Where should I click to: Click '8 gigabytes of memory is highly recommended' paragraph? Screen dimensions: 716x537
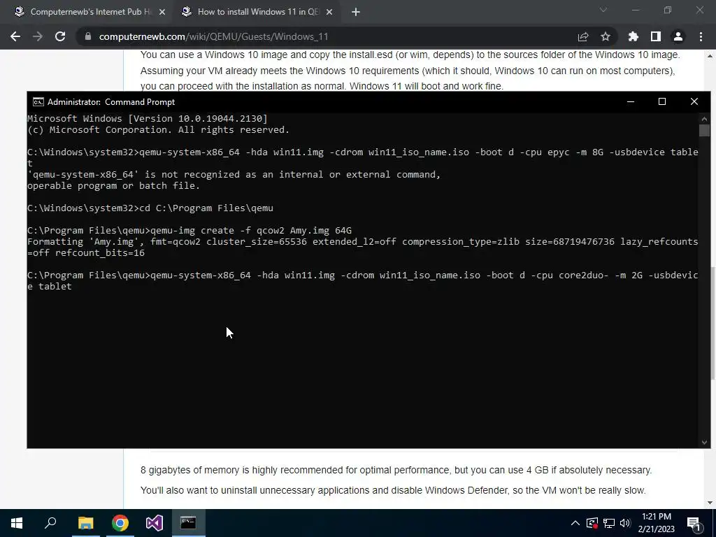(396, 470)
